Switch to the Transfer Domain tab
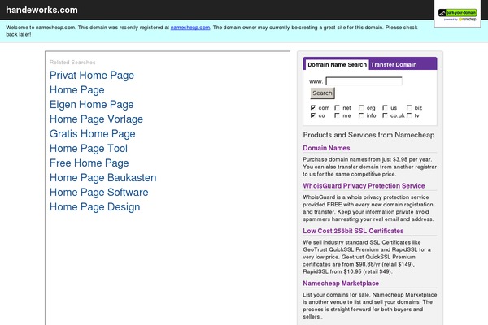Image resolution: width=488 pixels, height=325 pixels. click(x=394, y=65)
